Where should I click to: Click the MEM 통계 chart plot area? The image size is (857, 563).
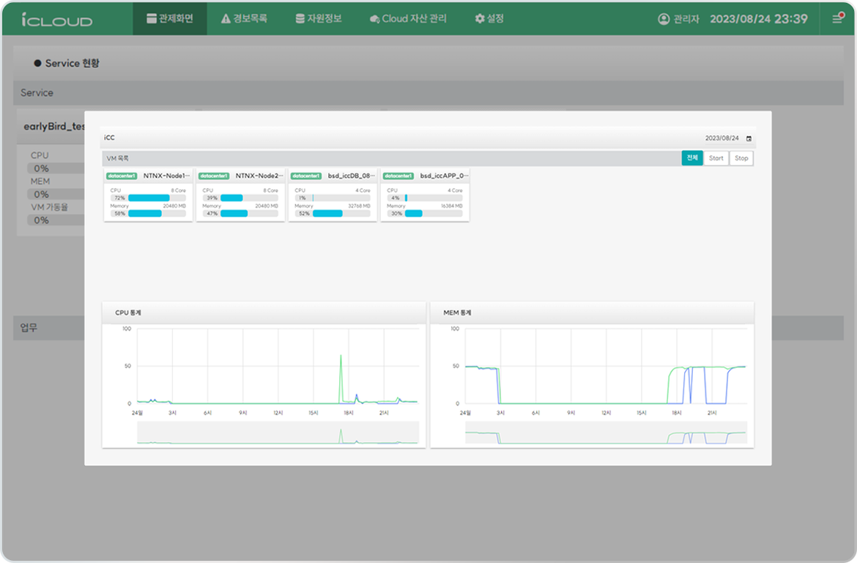[606, 366]
